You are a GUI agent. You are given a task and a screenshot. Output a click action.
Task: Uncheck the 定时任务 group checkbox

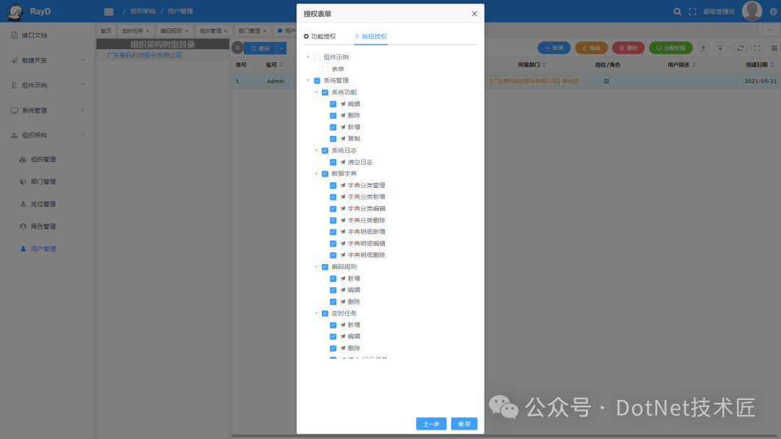point(325,313)
